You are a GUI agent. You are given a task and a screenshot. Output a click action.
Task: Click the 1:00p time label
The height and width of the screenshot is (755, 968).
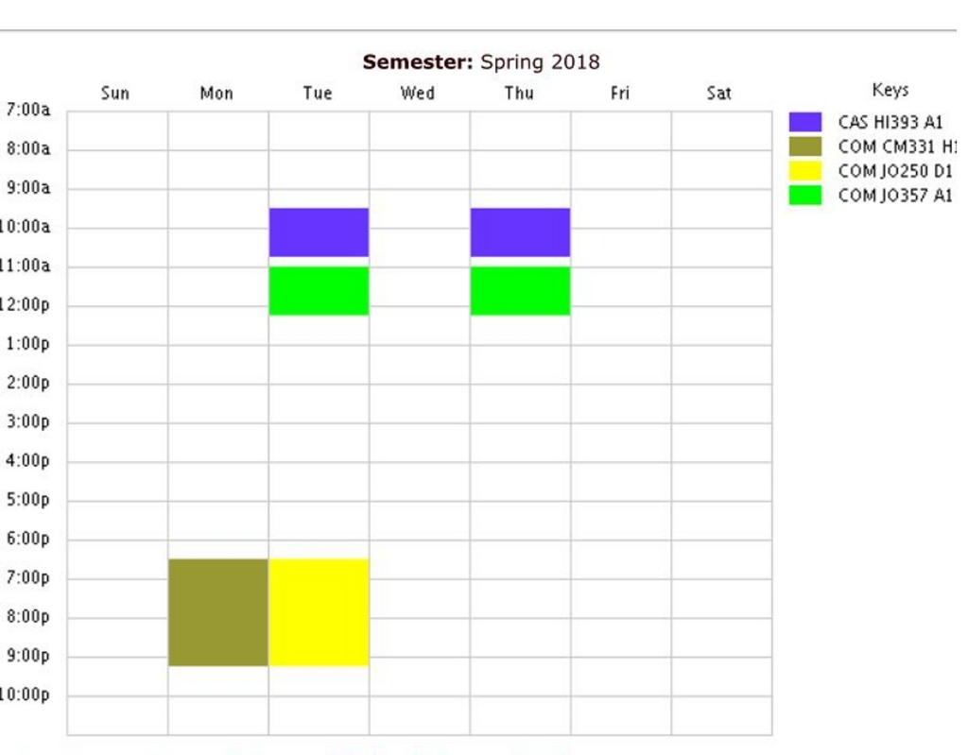(27, 344)
